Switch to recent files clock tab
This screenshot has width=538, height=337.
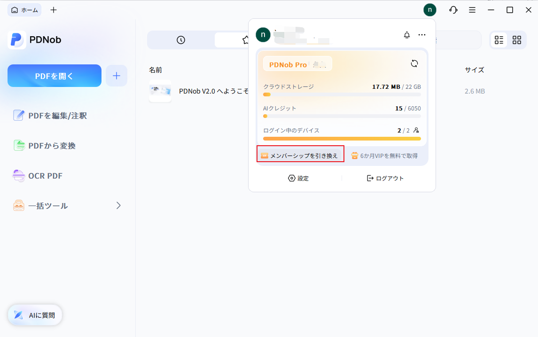point(181,40)
